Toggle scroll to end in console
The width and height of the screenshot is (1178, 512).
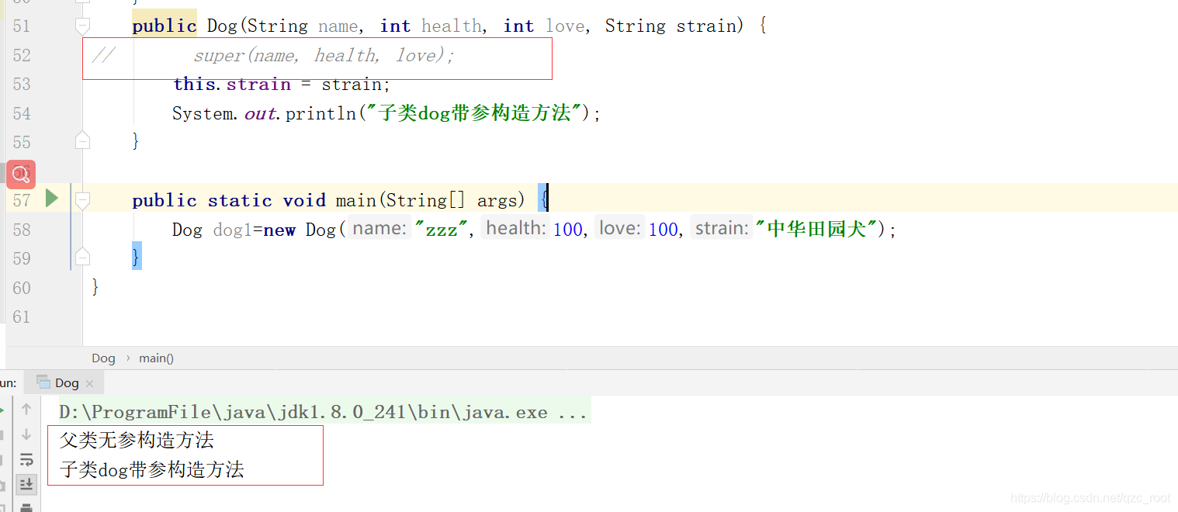click(x=26, y=484)
